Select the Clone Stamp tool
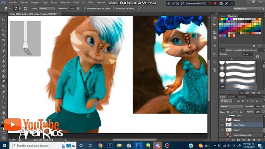This screenshot has height=149, width=265. [x=4, y=61]
